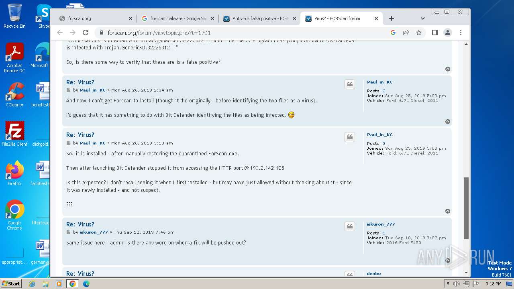Screen dimensions: 514x289
Task: Open Paul_in_KC profile in 2:34 am post sidebar
Action: tap(380, 82)
